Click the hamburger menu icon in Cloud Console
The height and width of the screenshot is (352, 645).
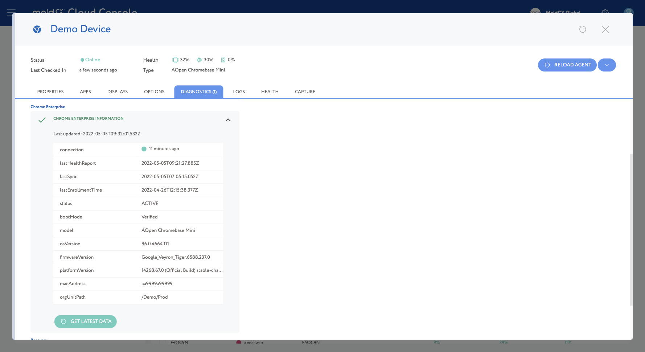11,12
